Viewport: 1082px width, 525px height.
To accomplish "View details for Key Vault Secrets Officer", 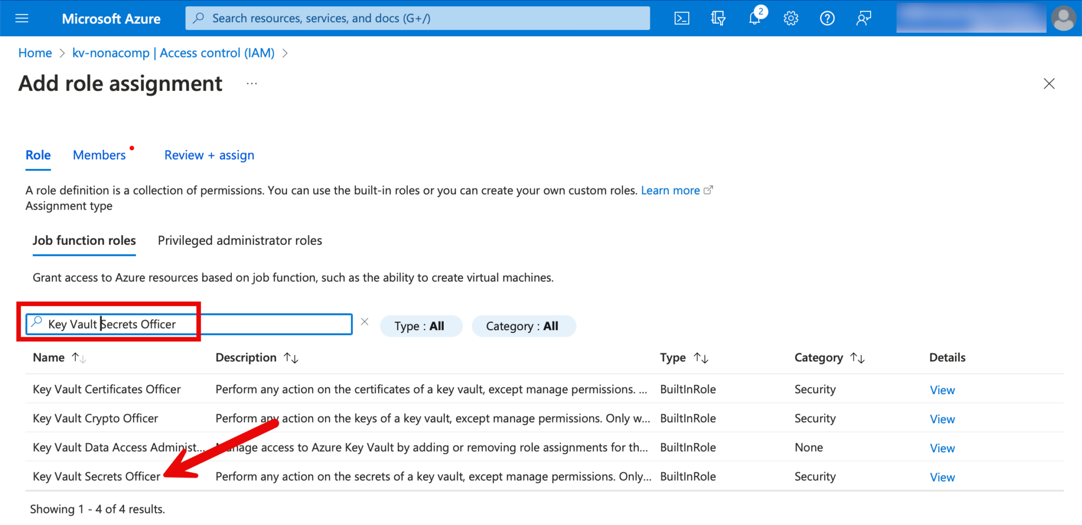I will pyautogui.click(x=942, y=477).
